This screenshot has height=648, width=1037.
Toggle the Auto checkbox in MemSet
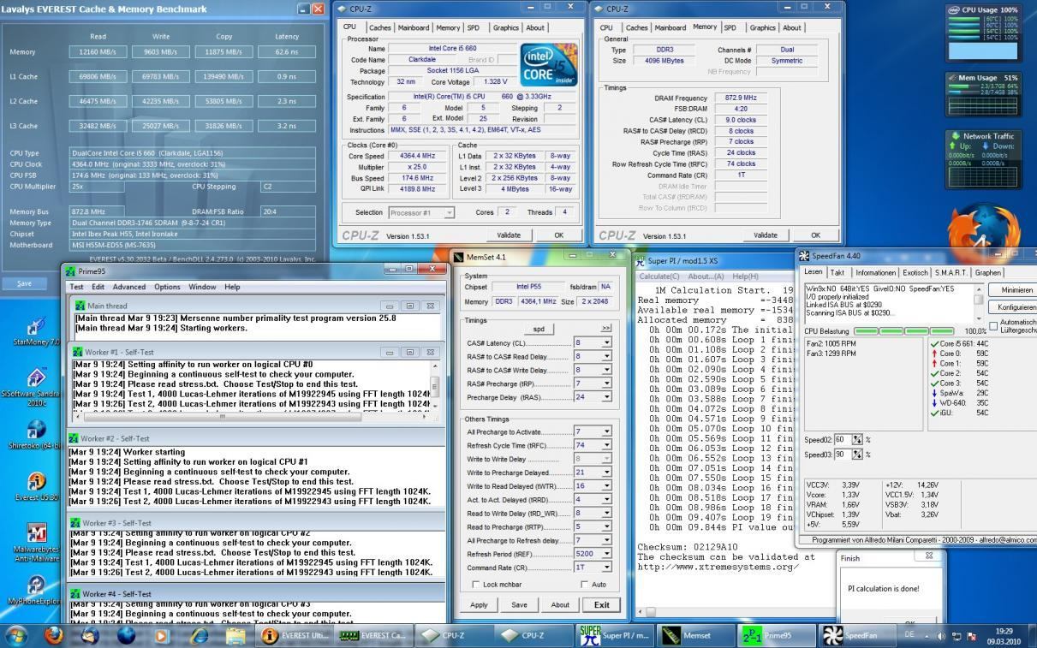[x=583, y=584]
